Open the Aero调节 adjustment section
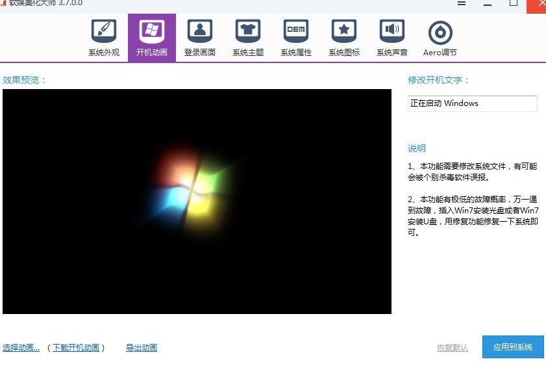This screenshot has height=368, width=546. click(x=441, y=38)
